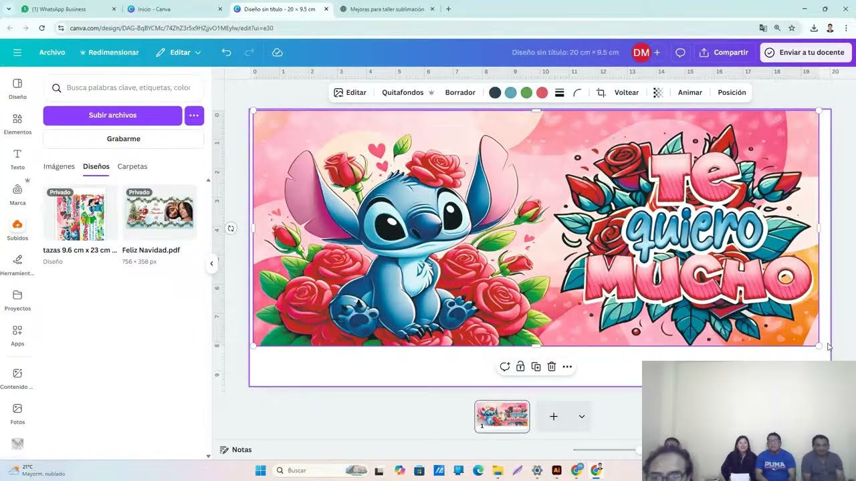This screenshot has height=481, width=856.
Task: Switch to the Carpetas tab
Action: (x=132, y=166)
